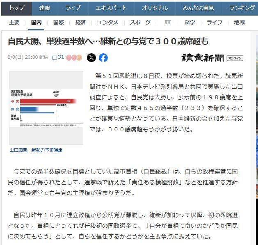Go to the オリジナル tab
Viewport: 258px width, 245px height.
[155, 8]
